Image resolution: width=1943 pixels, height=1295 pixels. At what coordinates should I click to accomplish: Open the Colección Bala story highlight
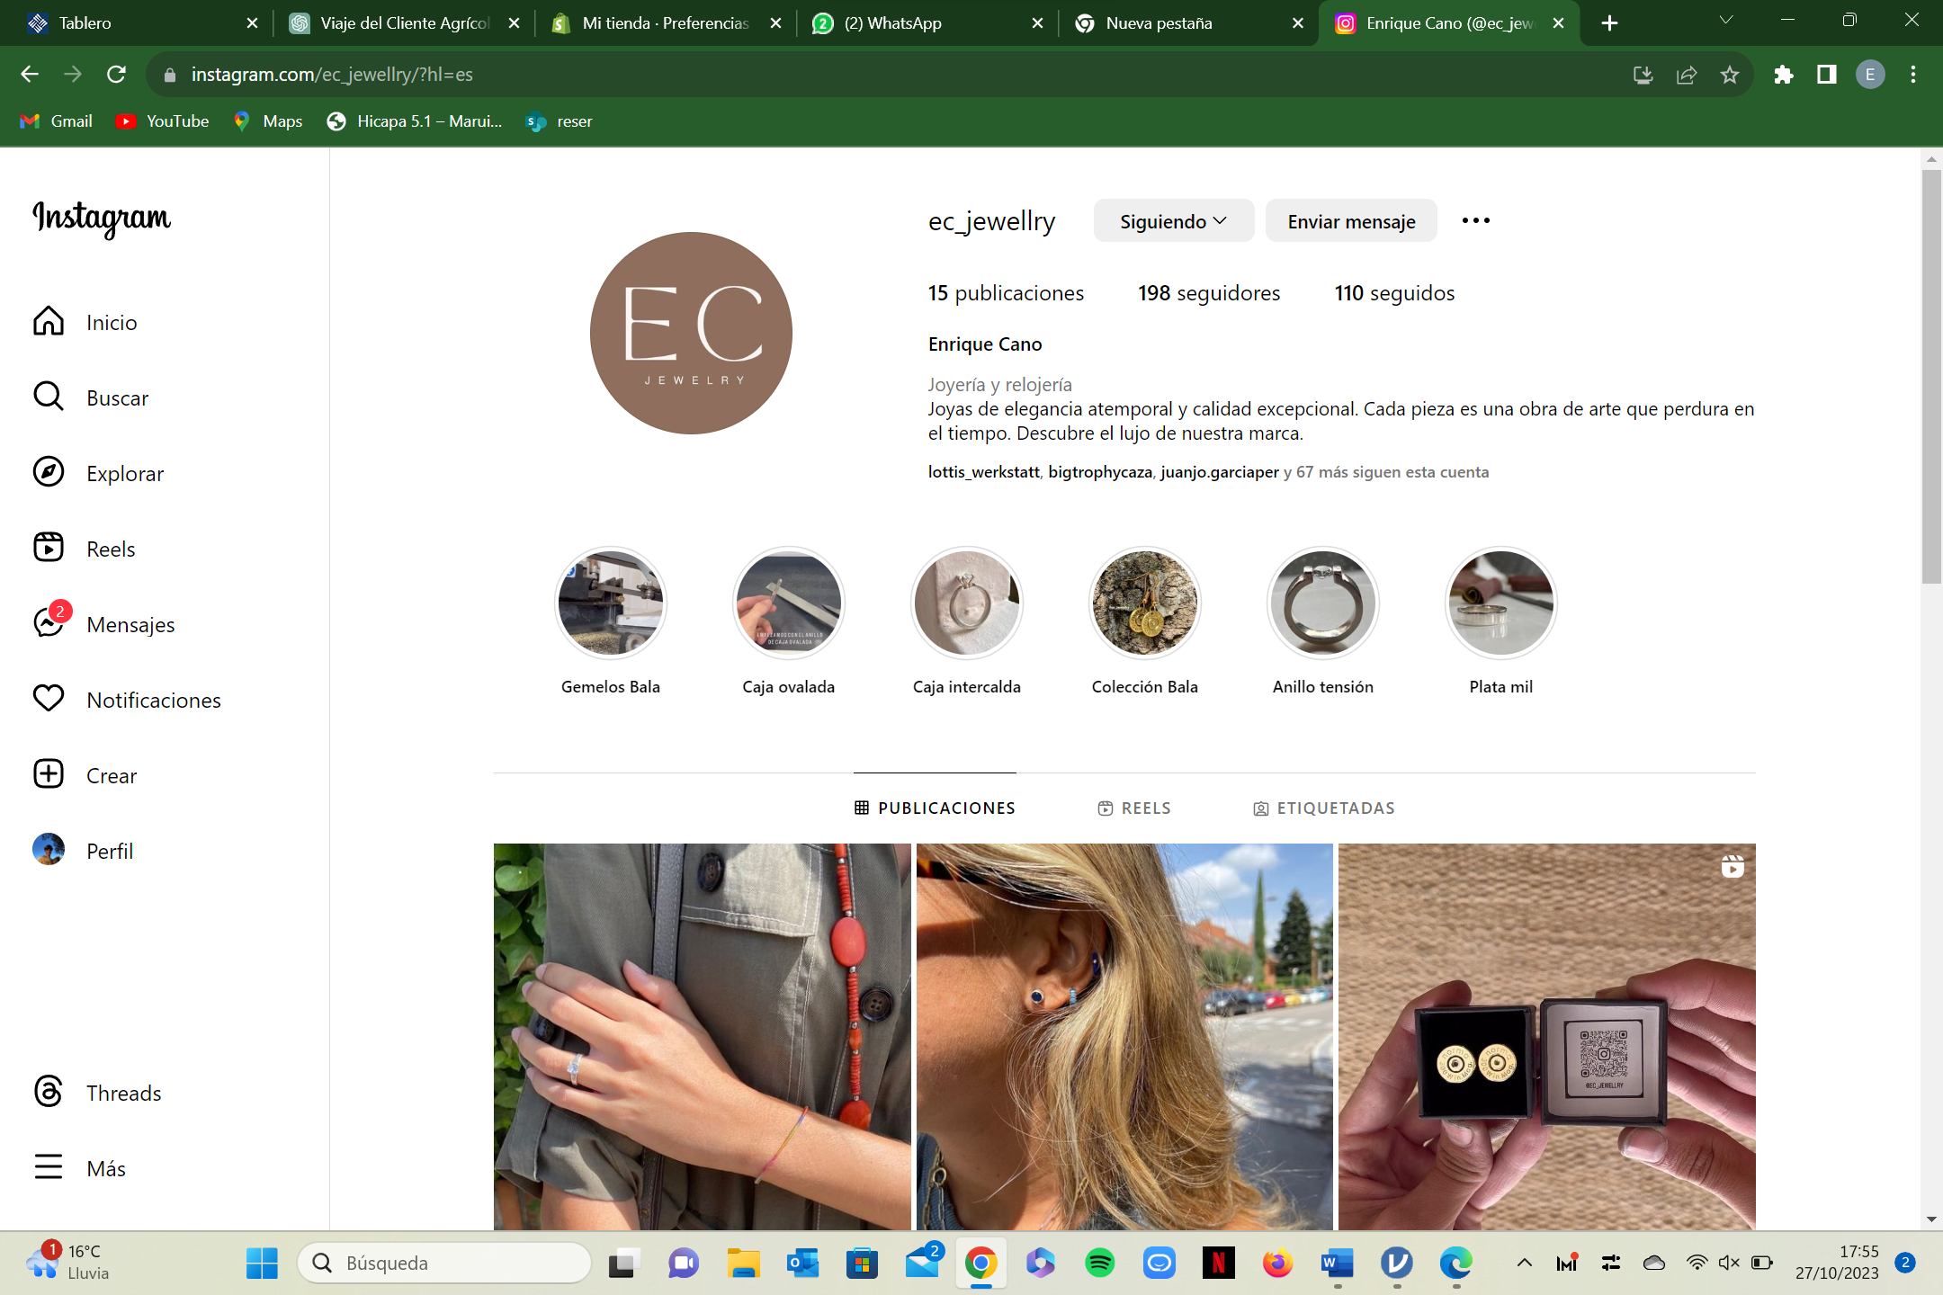coord(1144,603)
